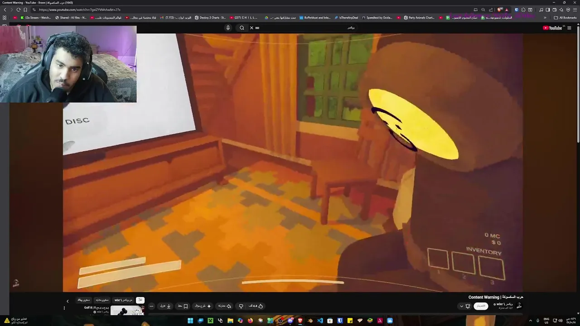Open the 'Bufferbloat and Inte...' bookmark
This screenshot has height=326, width=580.
coord(315,18)
